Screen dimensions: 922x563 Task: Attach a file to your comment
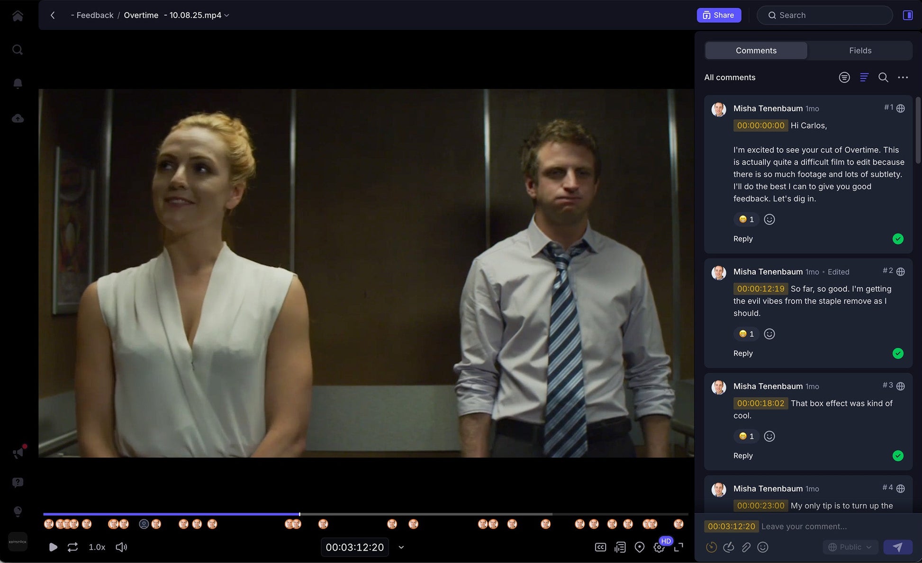pos(746,547)
